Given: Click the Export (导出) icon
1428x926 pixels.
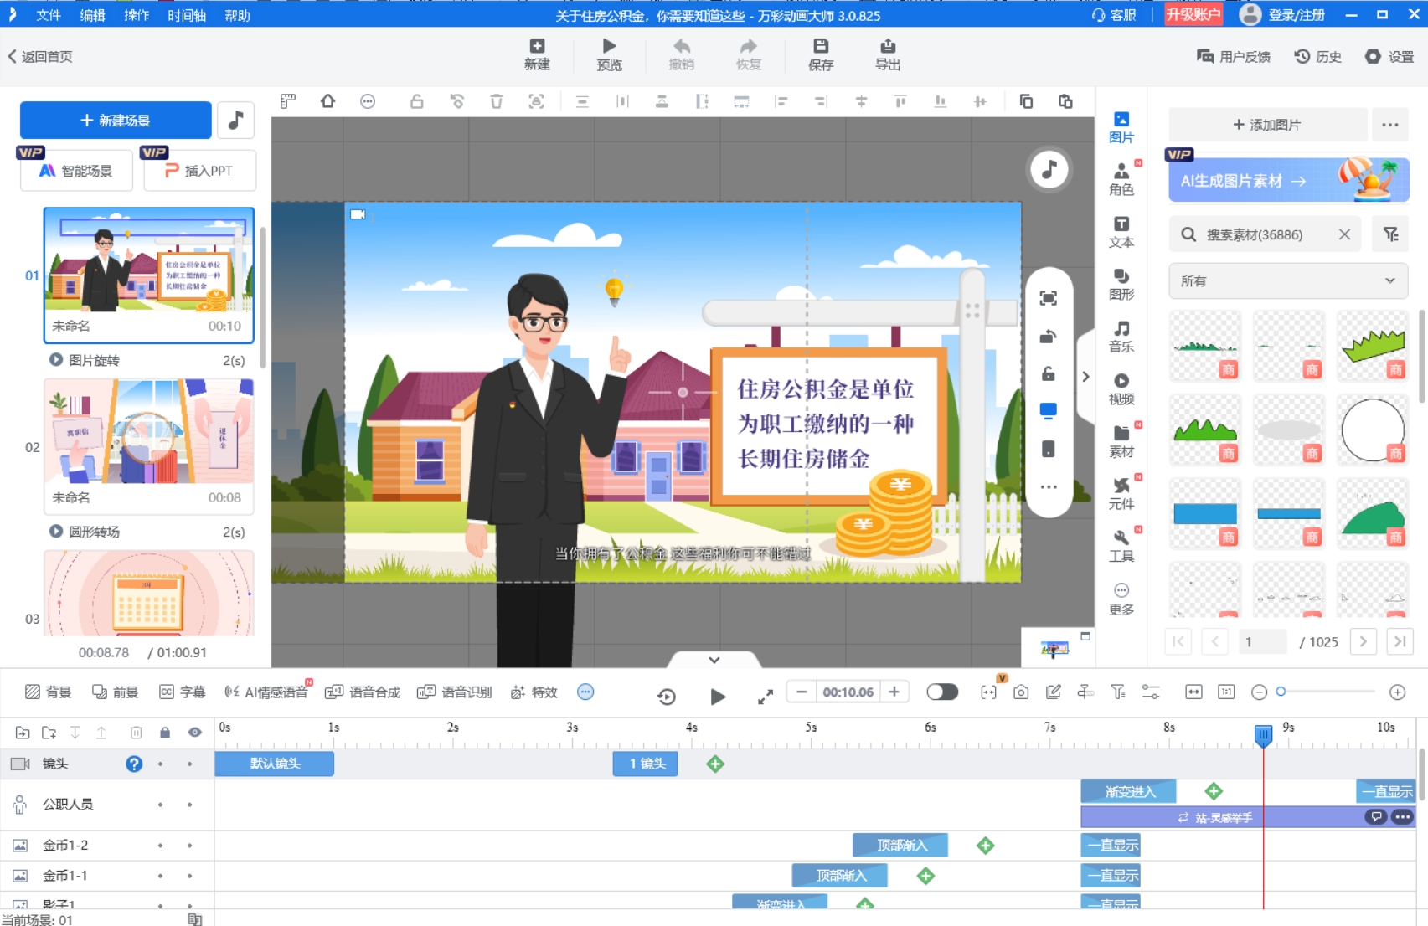Looking at the screenshot, I should 887,47.
